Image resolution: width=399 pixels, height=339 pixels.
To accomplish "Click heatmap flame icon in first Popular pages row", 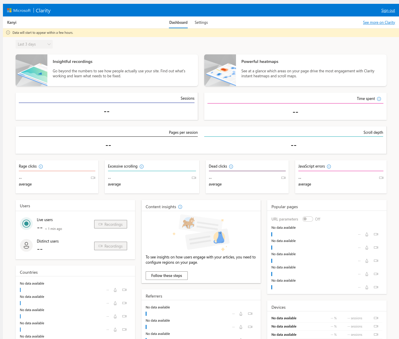I will pyautogui.click(x=367, y=234).
